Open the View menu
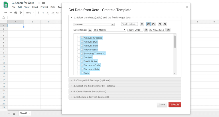Viewport: 219px width, 117px height. [x=27, y=7]
